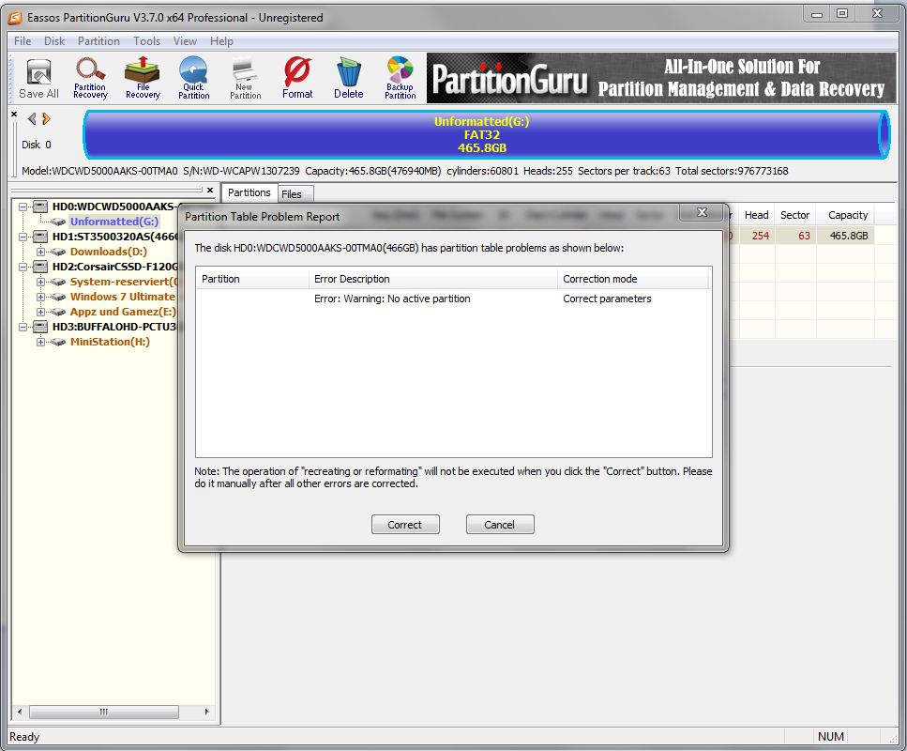
Task: Collapse the HD1 disk node
Action: (x=23, y=237)
